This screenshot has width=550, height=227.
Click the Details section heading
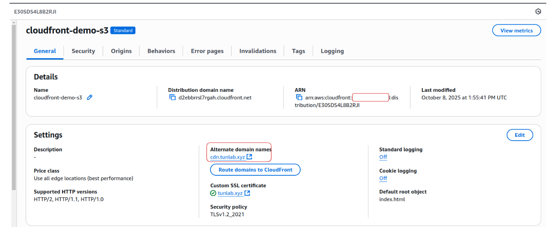[46, 77]
